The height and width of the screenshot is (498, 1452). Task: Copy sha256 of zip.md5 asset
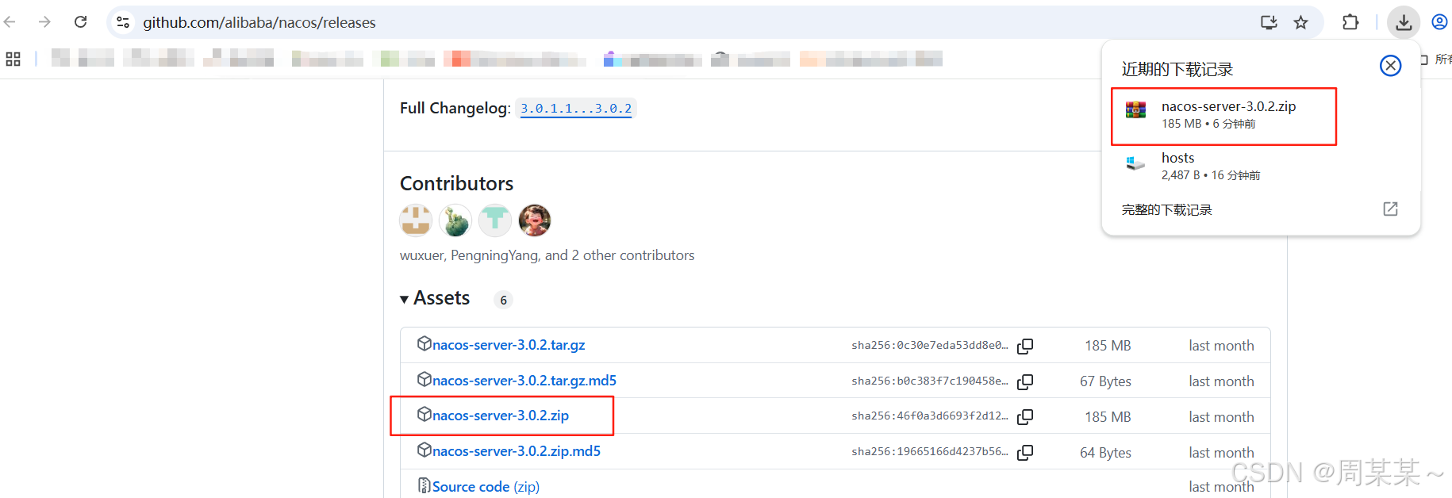pos(1025,452)
